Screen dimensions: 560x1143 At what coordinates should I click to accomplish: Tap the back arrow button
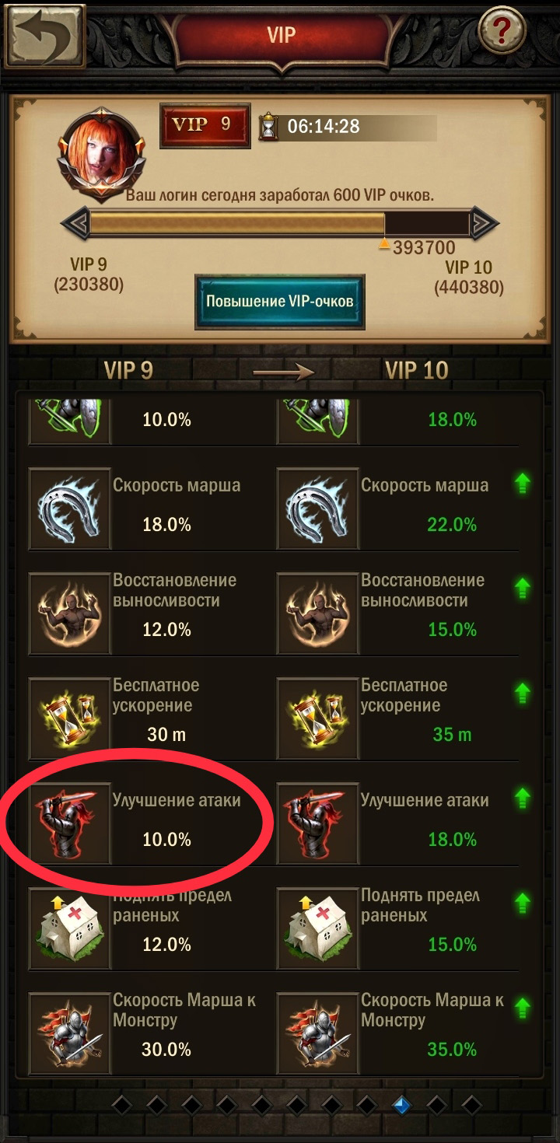tap(44, 35)
